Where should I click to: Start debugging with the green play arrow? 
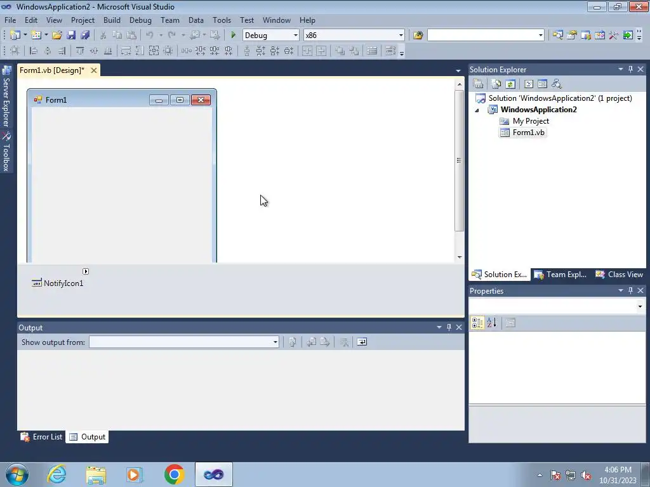pyautogui.click(x=233, y=36)
